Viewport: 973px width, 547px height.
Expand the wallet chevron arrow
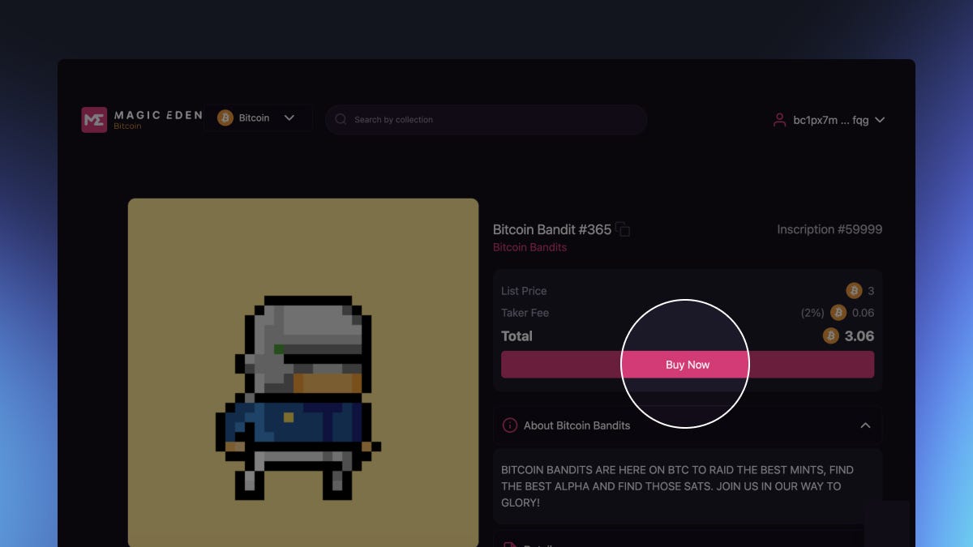point(880,120)
